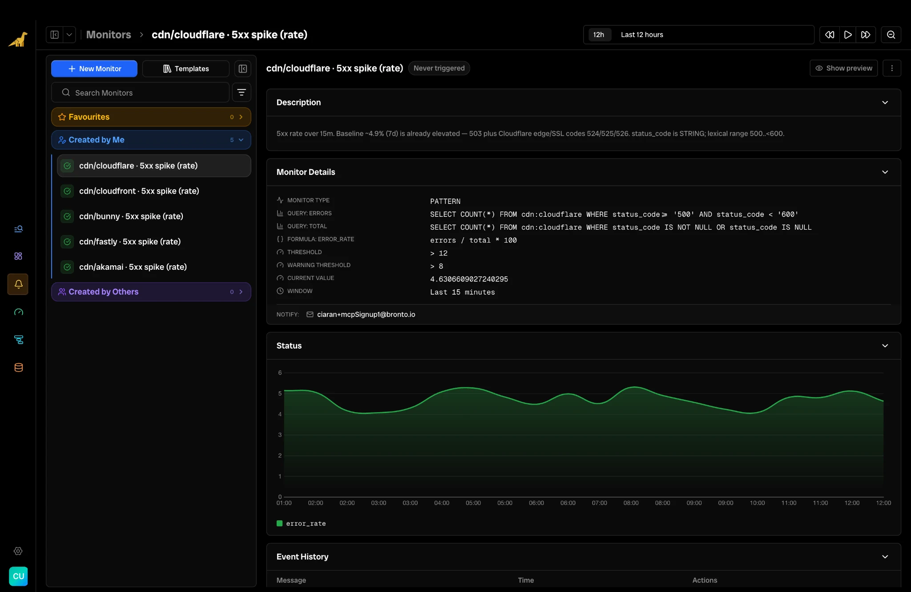Screen dimensions: 911x592
Task: Create a New Monitor
Action: pyautogui.click(x=94, y=69)
